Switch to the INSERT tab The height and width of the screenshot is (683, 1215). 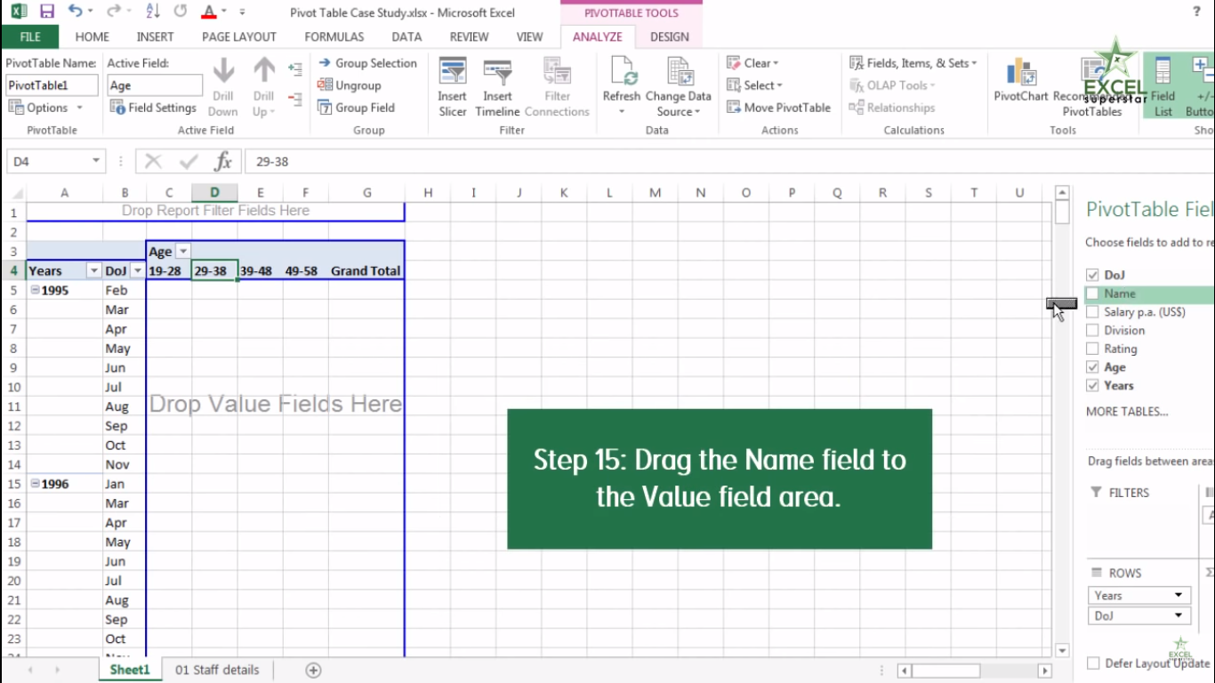point(156,37)
